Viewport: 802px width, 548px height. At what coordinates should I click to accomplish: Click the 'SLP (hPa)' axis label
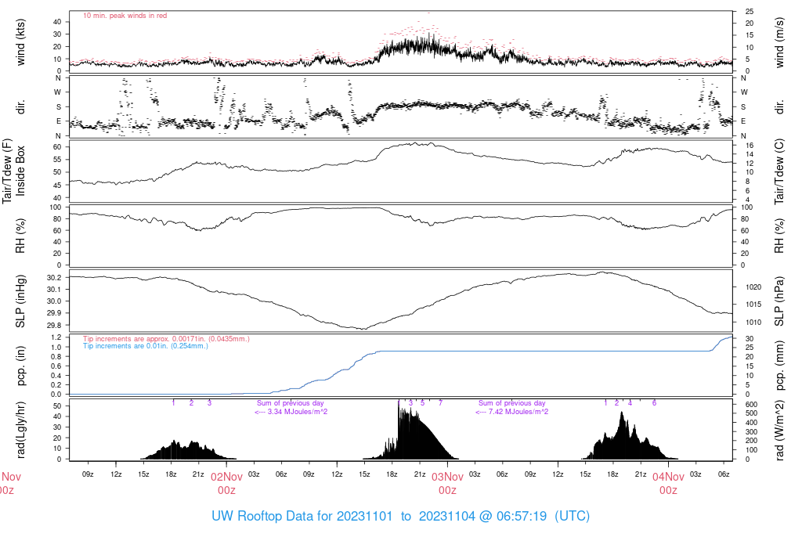[x=779, y=301]
